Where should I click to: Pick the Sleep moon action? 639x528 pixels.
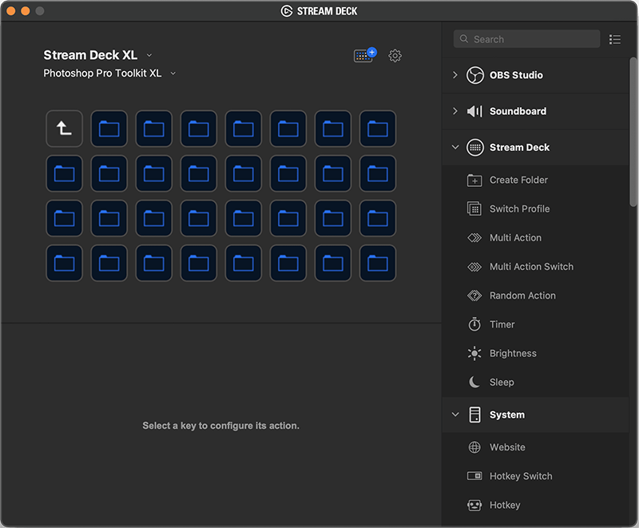[501, 382]
